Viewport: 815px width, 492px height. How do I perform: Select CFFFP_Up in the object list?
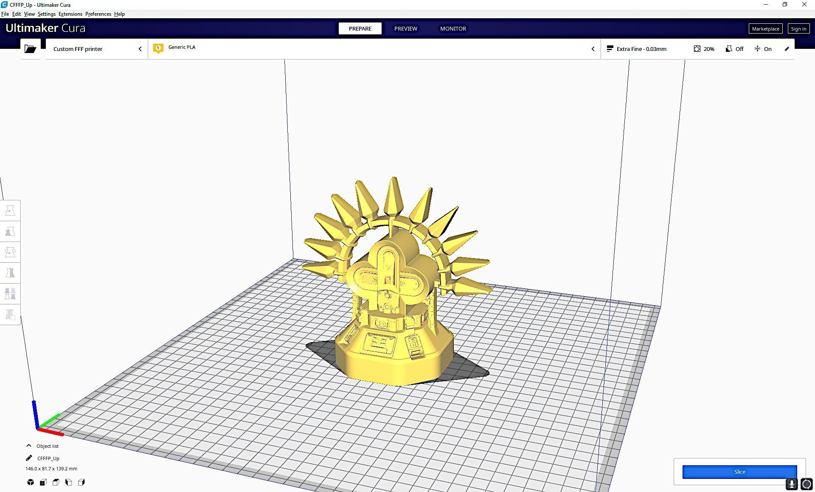(48, 458)
